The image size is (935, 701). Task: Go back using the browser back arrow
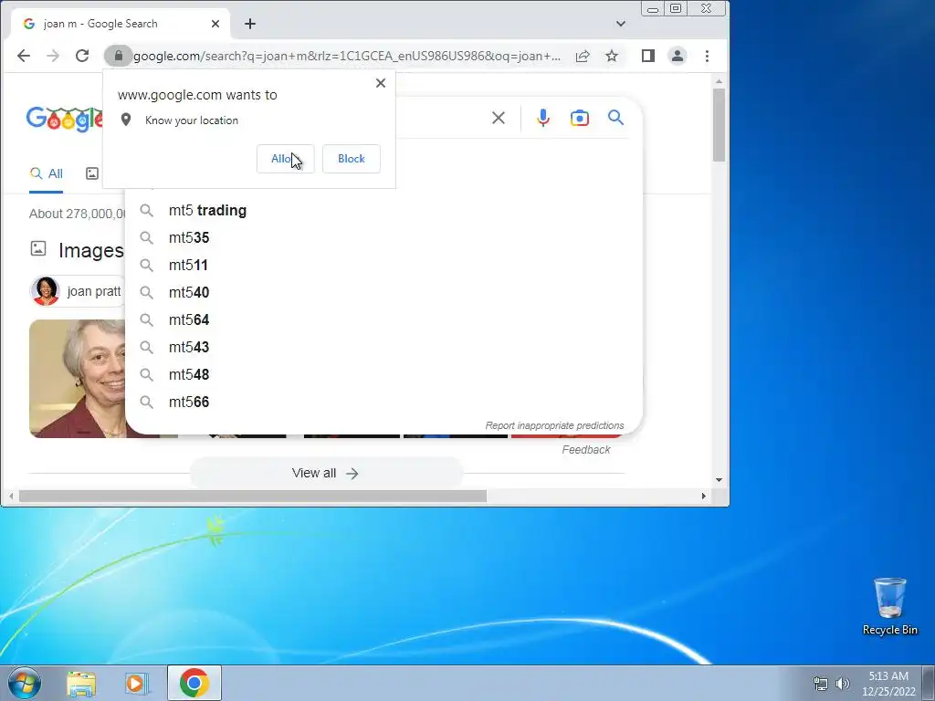[23, 56]
